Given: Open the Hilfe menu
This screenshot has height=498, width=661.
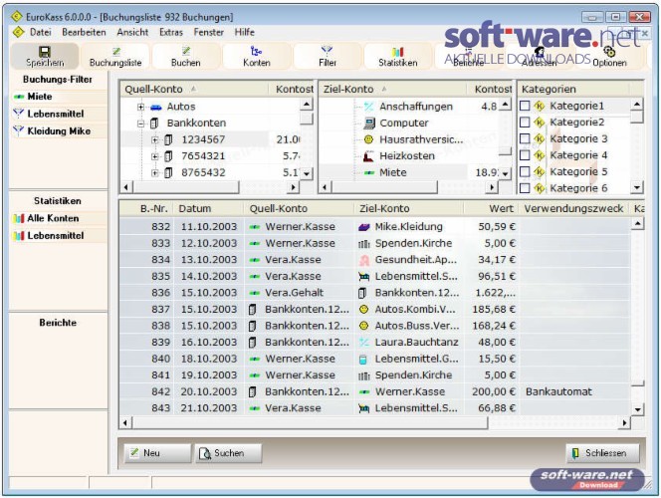Looking at the screenshot, I should [245, 32].
